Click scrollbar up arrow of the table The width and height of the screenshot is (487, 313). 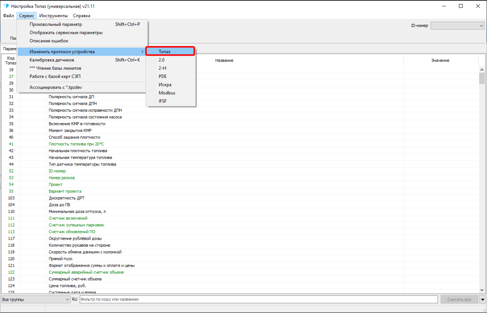click(x=482, y=70)
